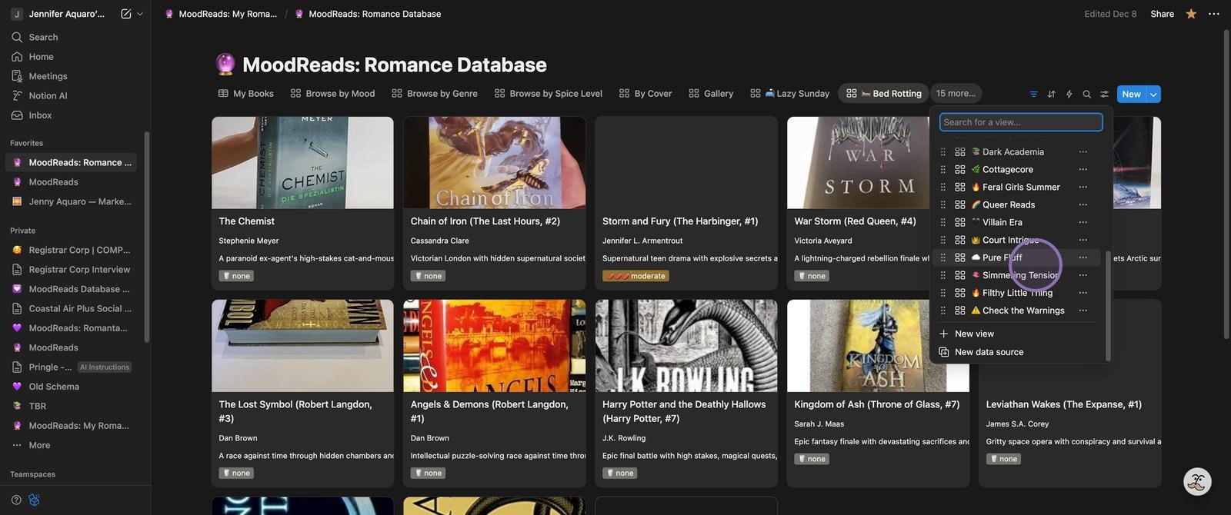Switch to the Browse by Mood tab

332,94
